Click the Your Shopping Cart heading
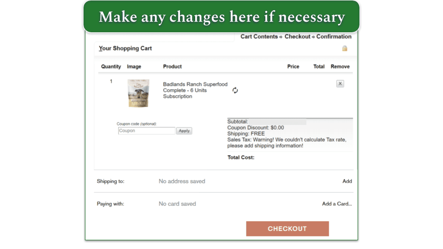 pos(125,48)
